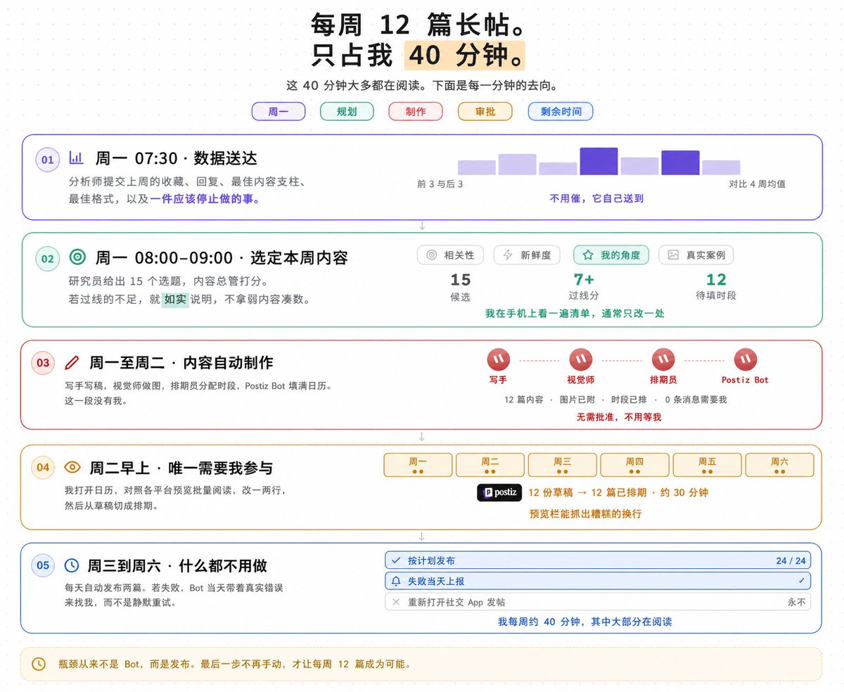Screen dimensions: 844x692
Task: Select the 规划 pill
Action: click(347, 111)
